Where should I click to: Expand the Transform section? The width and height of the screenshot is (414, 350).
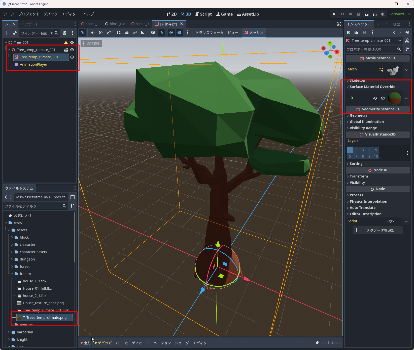359,176
